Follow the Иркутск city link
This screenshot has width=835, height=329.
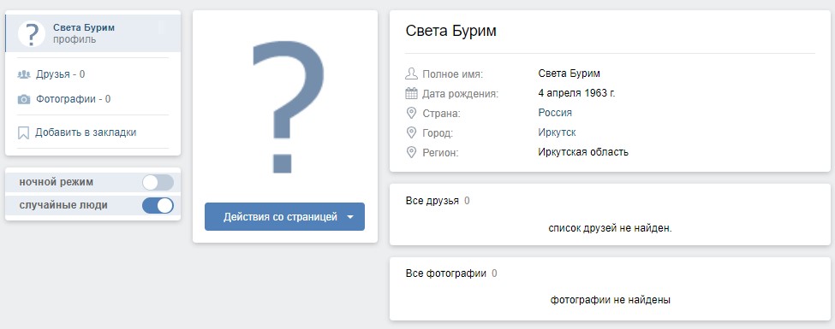coord(557,132)
